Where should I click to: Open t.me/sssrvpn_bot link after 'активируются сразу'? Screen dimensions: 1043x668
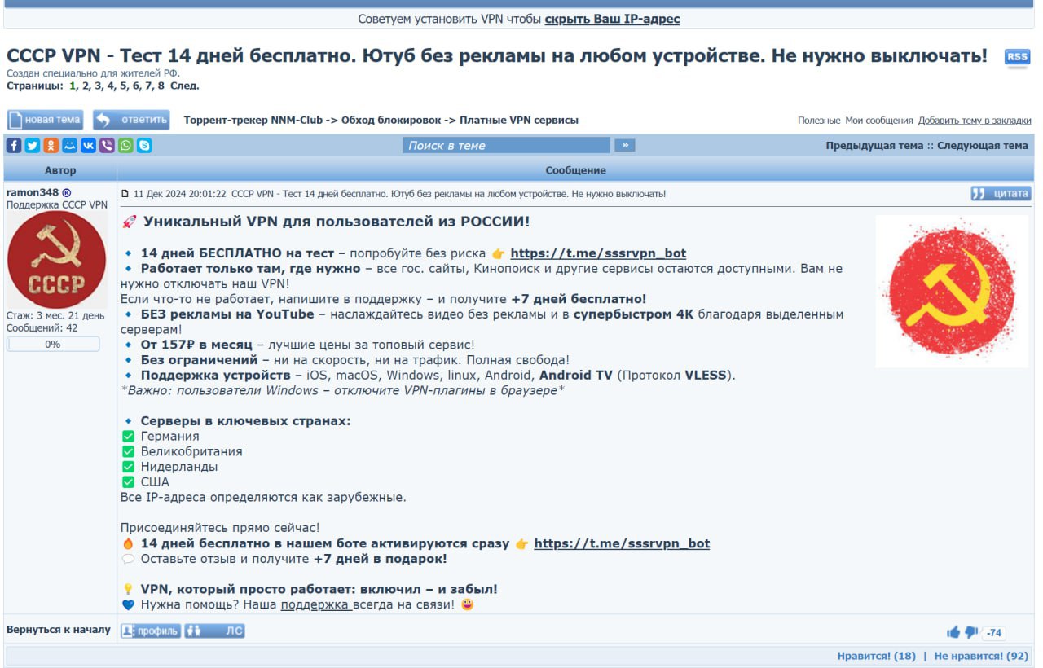622,543
